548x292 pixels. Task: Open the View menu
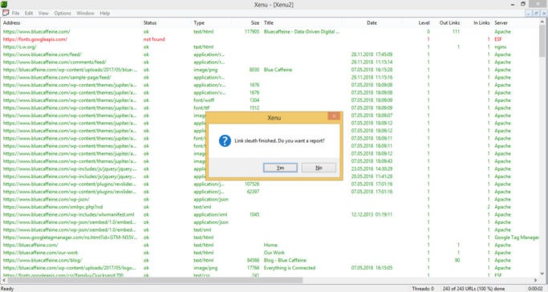coord(43,14)
